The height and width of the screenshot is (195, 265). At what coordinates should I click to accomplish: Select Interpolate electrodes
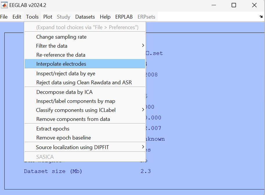pyautogui.click(x=85, y=64)
